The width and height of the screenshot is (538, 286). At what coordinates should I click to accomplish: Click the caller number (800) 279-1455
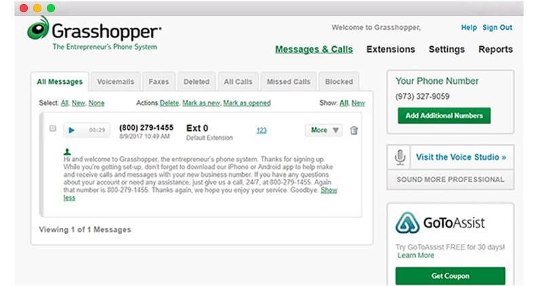click(146, 127)
